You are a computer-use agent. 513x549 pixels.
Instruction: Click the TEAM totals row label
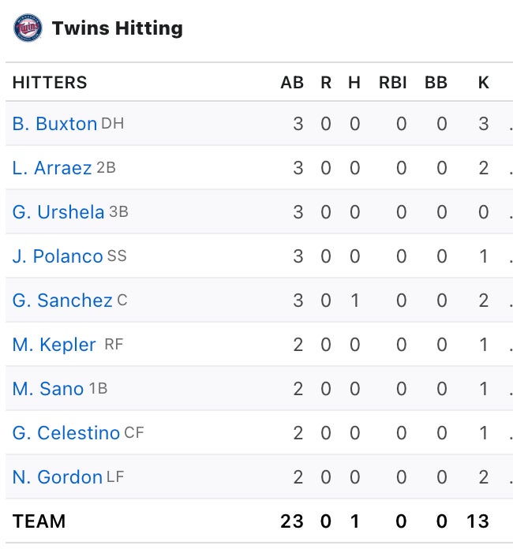click(39, 521)
